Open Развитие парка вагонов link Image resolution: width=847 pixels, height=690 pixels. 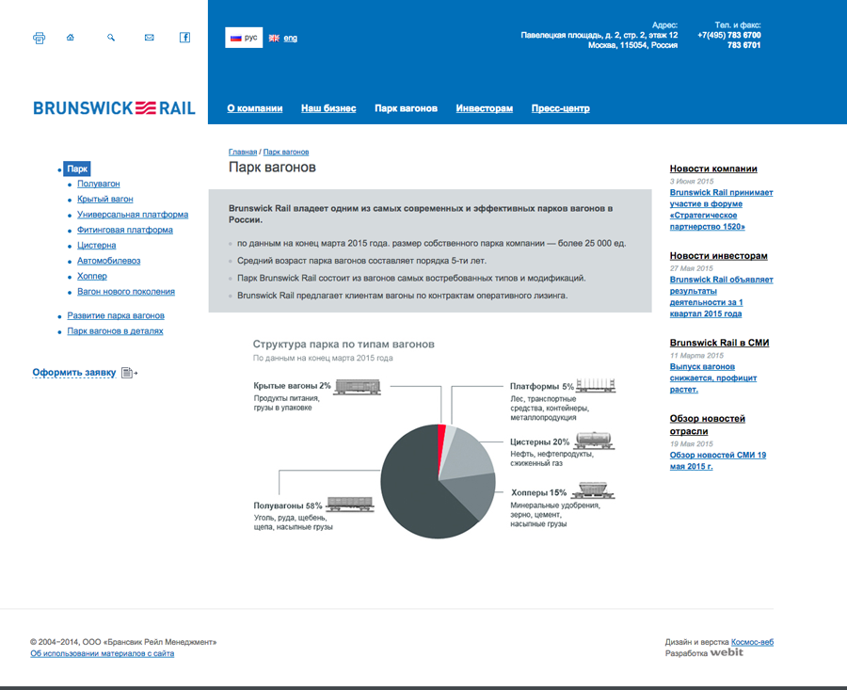pos(116,315)
